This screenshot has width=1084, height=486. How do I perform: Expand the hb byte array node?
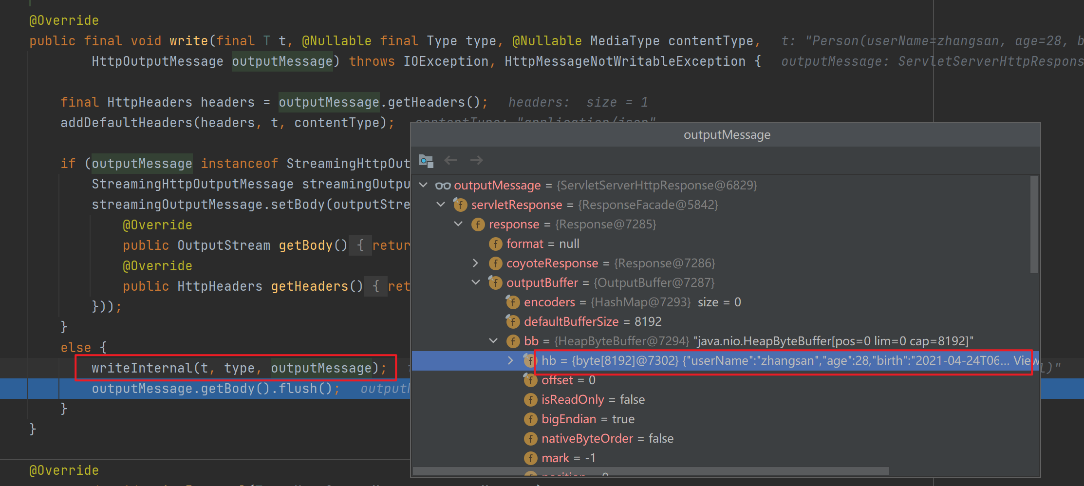(x=510, y=360)
